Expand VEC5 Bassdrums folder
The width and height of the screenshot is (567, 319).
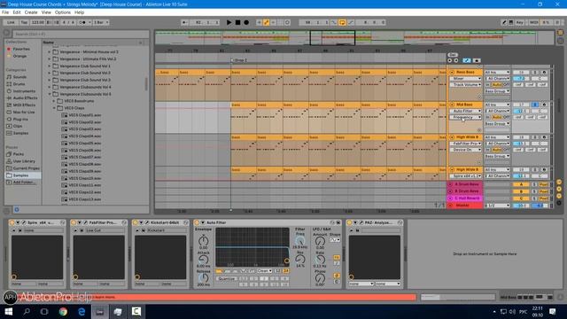tap(54, 101)
